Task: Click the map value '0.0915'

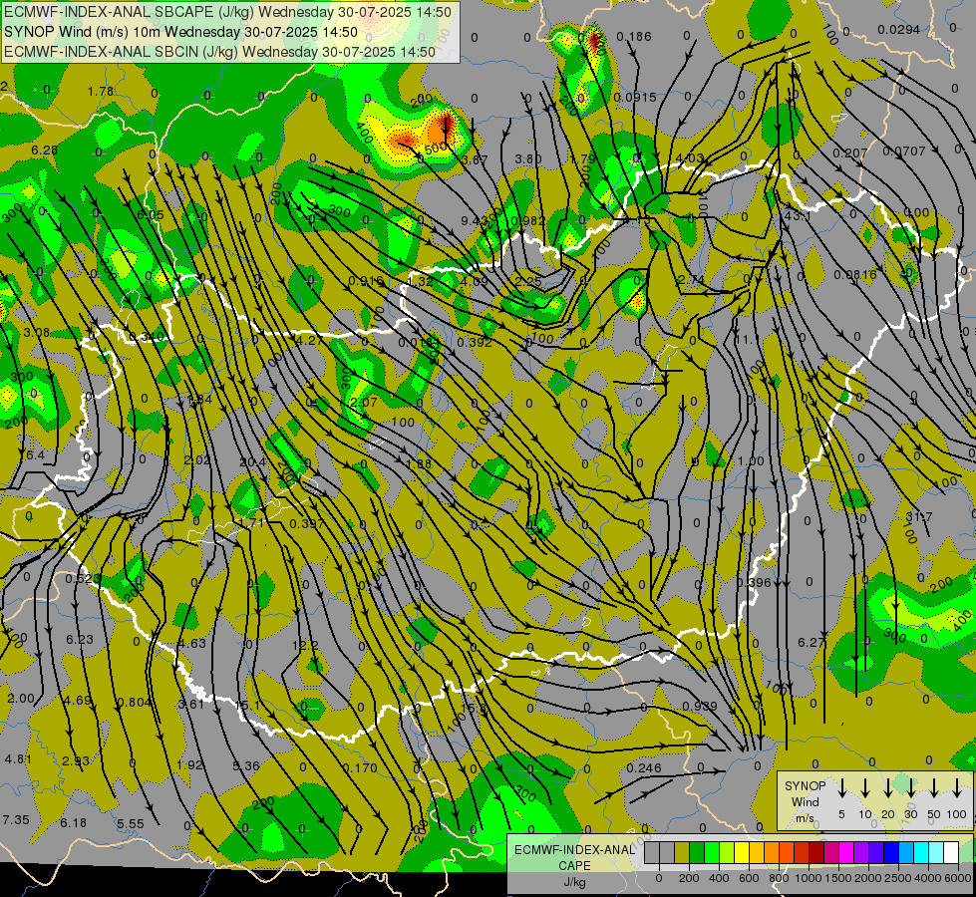Action: [635, 97]
